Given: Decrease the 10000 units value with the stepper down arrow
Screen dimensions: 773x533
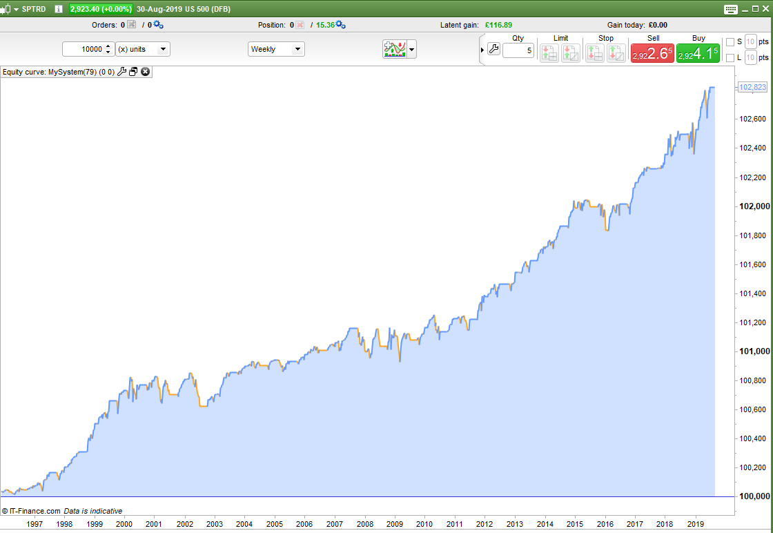Looking at the screenshot, I should click(109, 52).
